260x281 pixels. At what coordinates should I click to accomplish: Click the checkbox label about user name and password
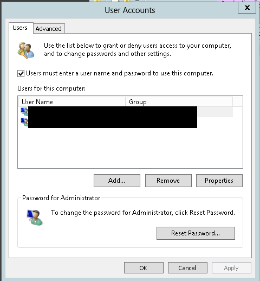click(x=120, y=73)
